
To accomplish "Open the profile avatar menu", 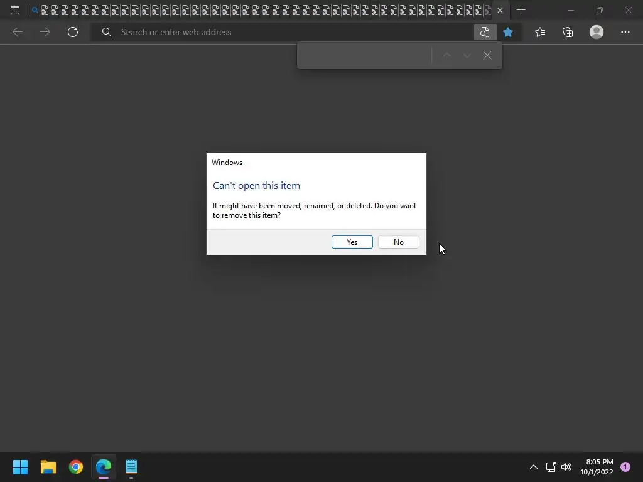I will [597, 32].
